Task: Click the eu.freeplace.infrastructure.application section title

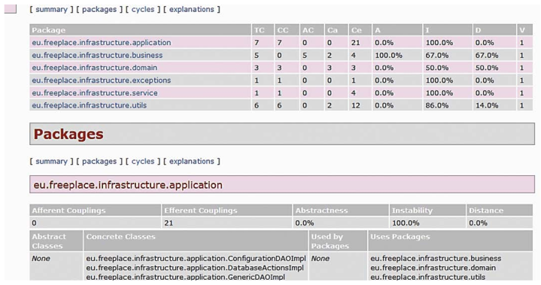Action: point(128,185)
